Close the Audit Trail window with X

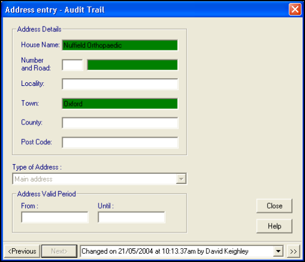[x=295, y=9]
